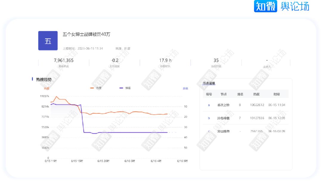Select the 节点说明 panel heading
The image size is (322, 182).
(209, 83)
